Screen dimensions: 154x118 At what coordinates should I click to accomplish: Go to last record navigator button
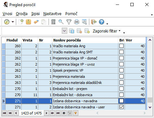click(x=58, y=113)
